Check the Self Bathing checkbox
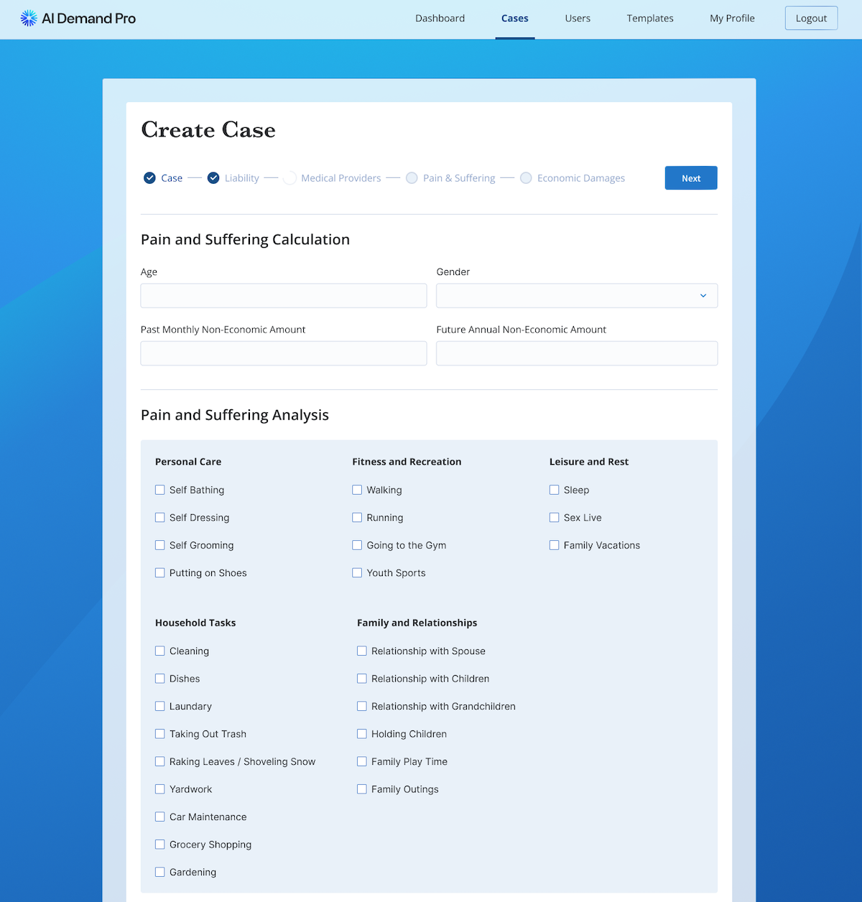This screenshot has width=862, height=902. pyautogui.click(x=160, y=490)
